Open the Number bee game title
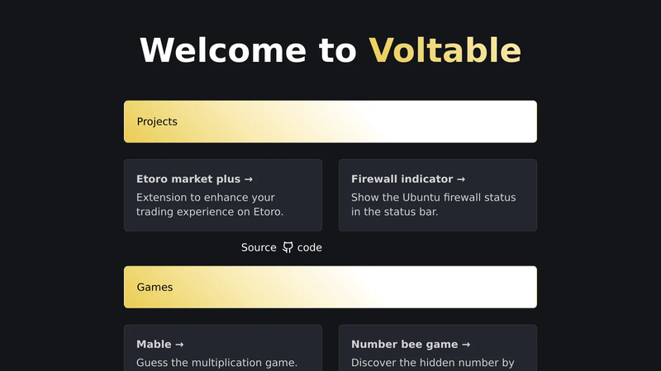Image resolution: width=661 pixels, height=371 pixels. tap(410, 345)
